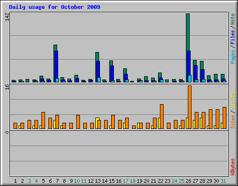Click the green day label "4"
The height and width of the screenshot is (186, 238).
click(x=36, y=181)
